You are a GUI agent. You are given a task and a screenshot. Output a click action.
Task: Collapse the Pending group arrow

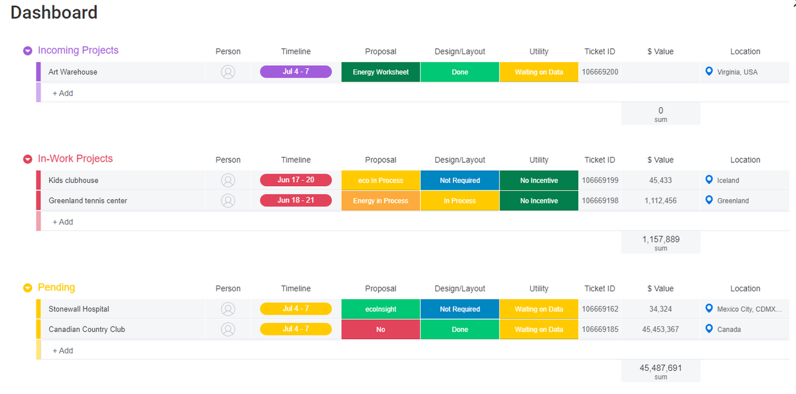[x=28, y=288]
